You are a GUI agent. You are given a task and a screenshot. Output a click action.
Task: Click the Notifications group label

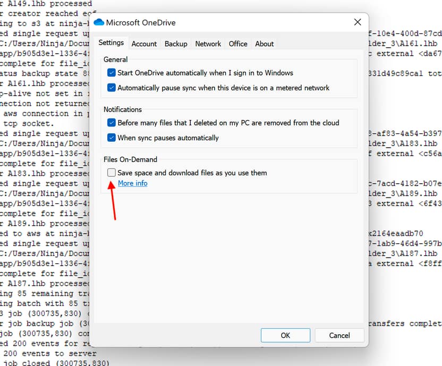tap(123, 109)
